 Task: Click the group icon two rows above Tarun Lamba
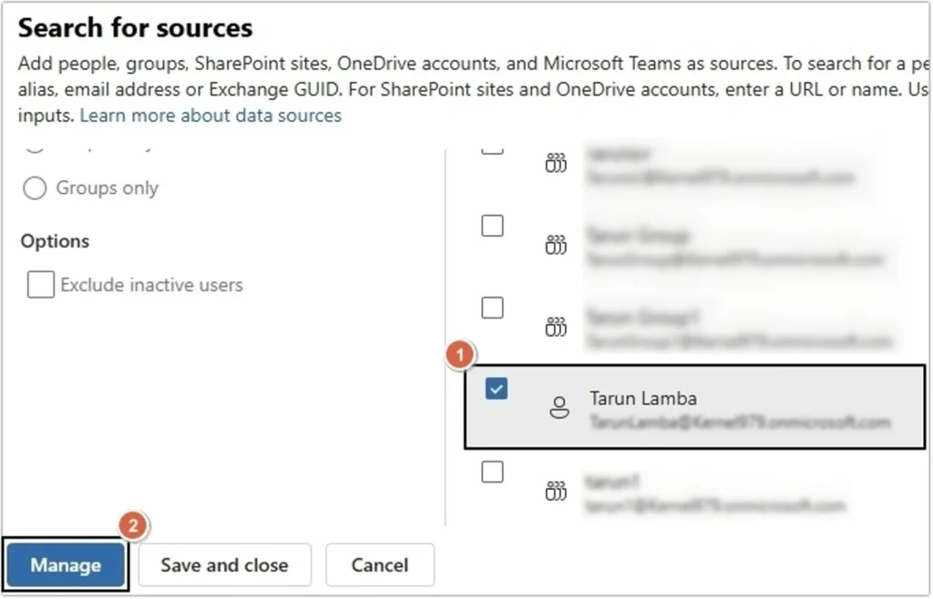(x=556, y=245)
